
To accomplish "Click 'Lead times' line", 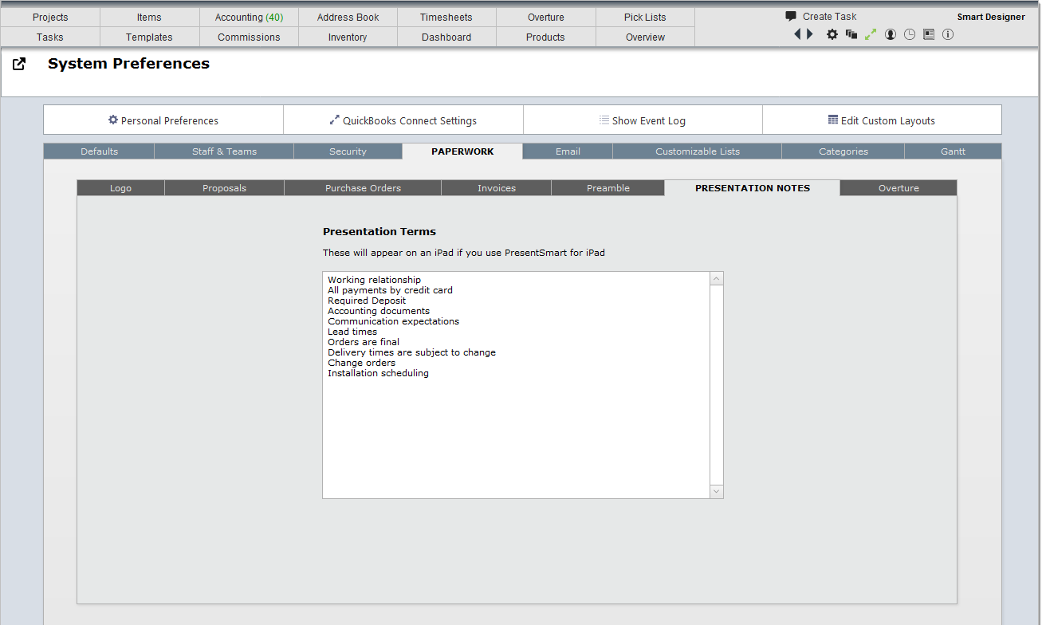I will click(x=352, y=332).
